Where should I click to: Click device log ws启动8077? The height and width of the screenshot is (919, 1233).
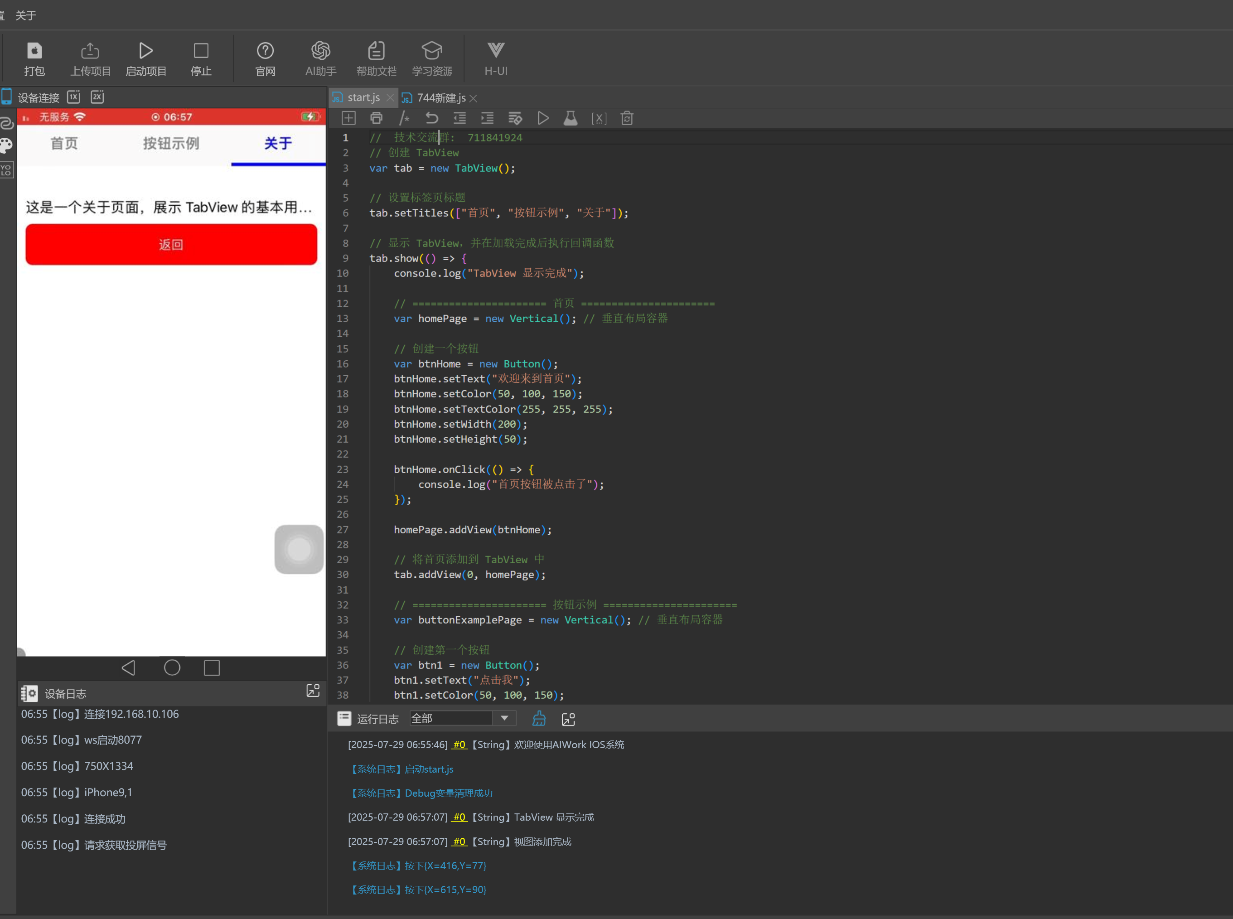click(82, 740)
